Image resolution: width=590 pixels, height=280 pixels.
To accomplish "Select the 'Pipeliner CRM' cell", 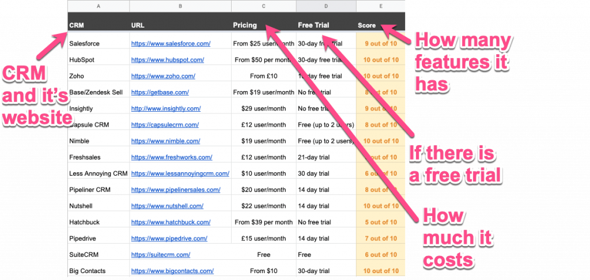I will click(x=99, y=187).
